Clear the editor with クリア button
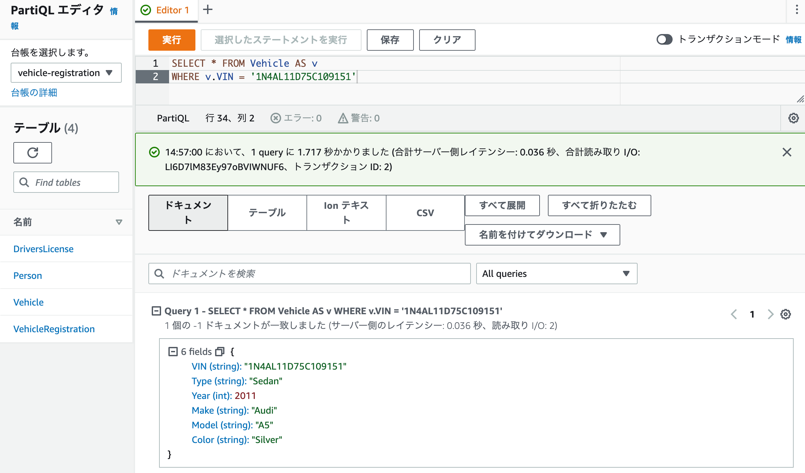Viewport: 805px width, 473px height. coord(447,40)
